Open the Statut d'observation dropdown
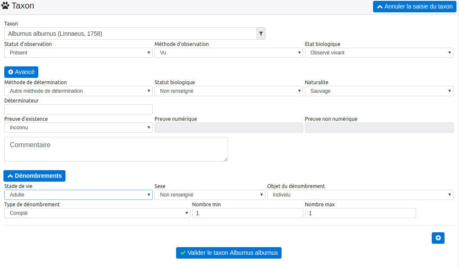 [x=78, y=53]
